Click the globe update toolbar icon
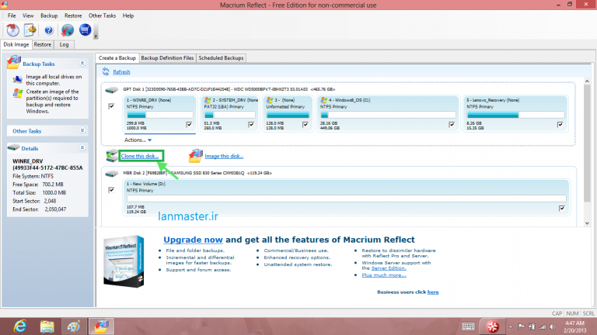 (68, 30)
